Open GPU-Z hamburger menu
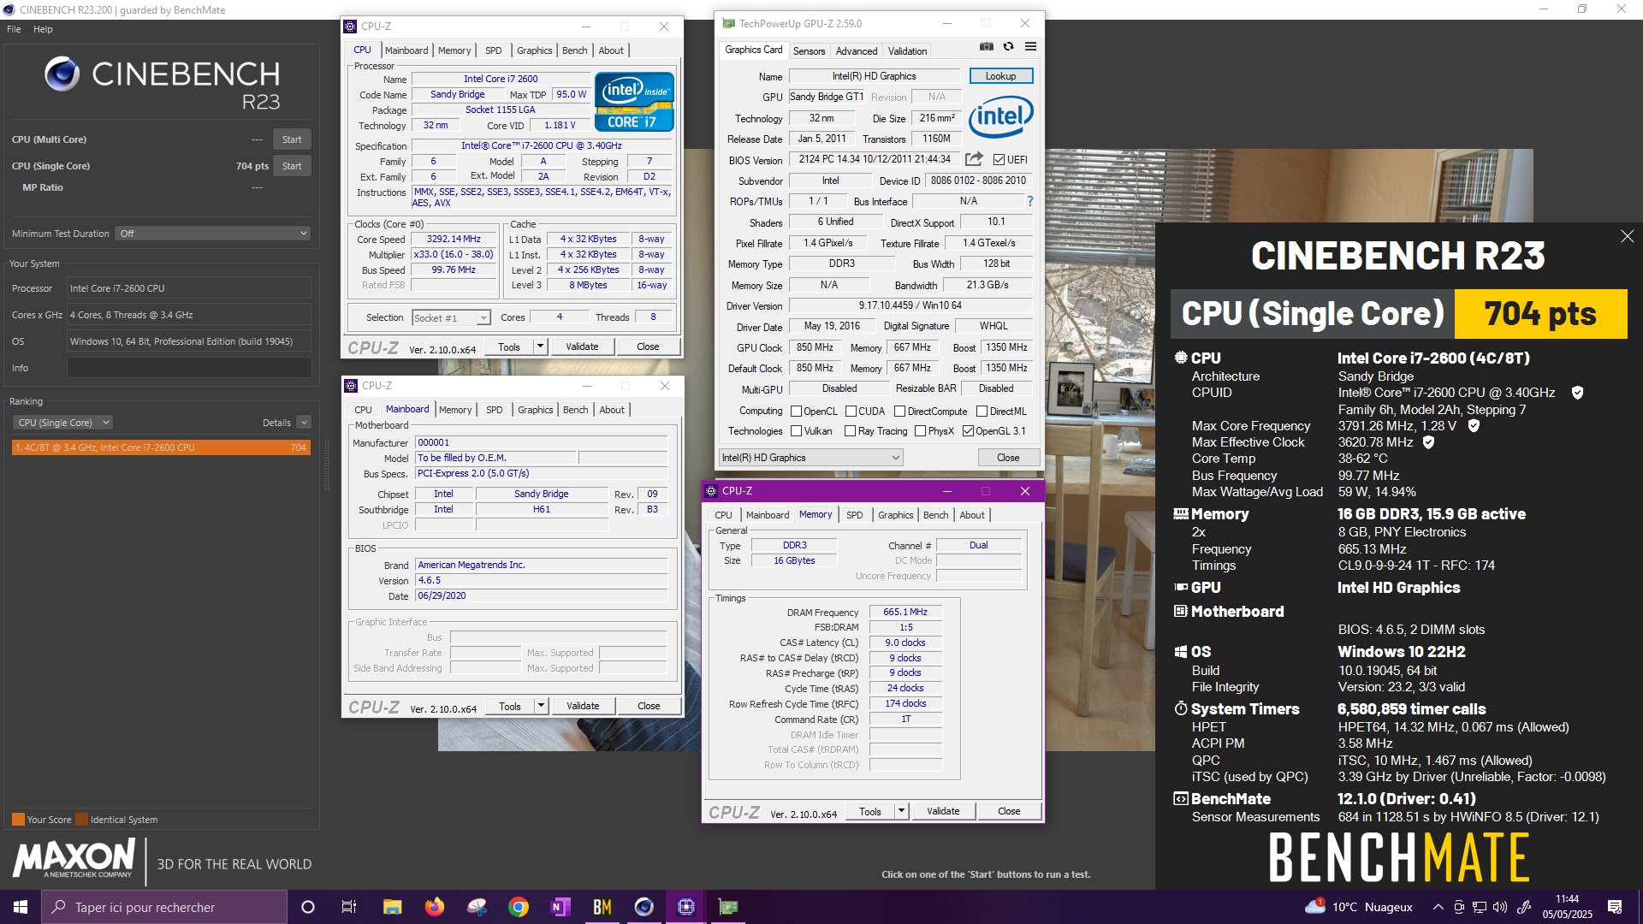The width and height of the screenshot is (1643, 924). pyautogui.click(x=1030, y=47)
